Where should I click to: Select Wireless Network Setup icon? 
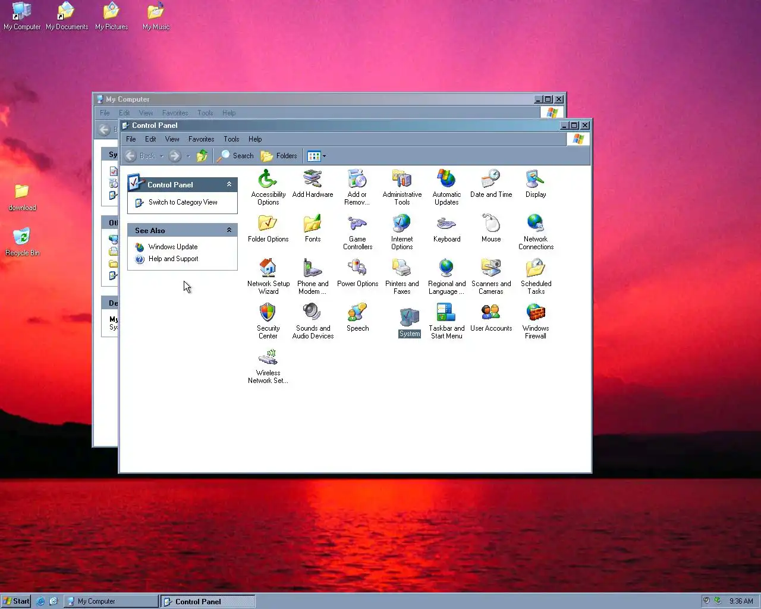[268, 366]
